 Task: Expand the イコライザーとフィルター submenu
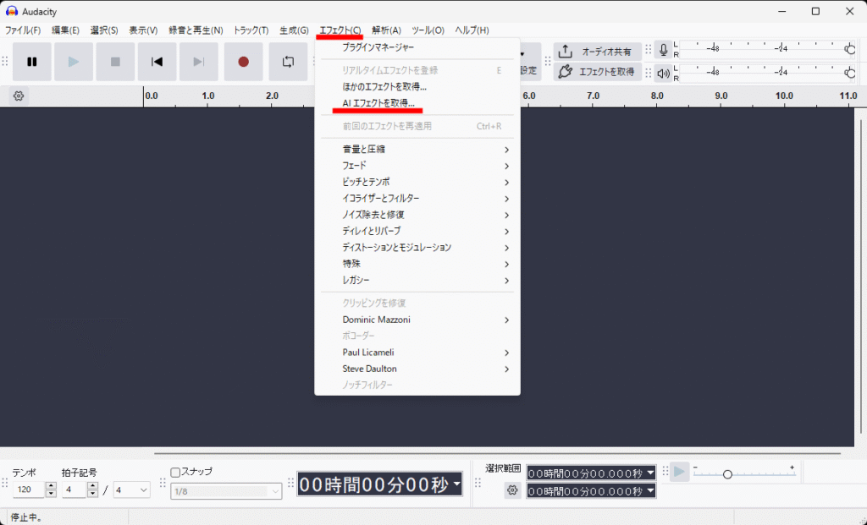click(x=417, y=198)
